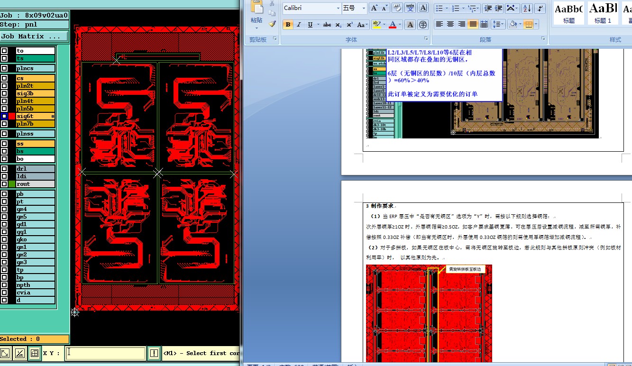Click Copy icon in clipboard group

point(272,13)
